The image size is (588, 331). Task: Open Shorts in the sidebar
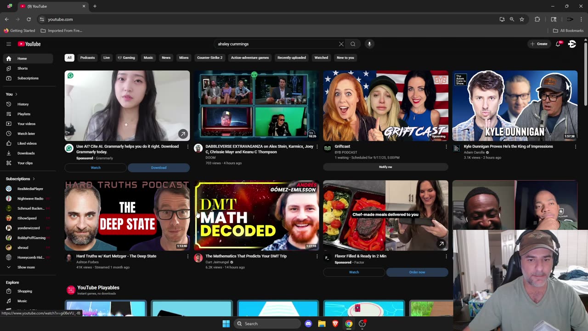[x=28, y=68]
